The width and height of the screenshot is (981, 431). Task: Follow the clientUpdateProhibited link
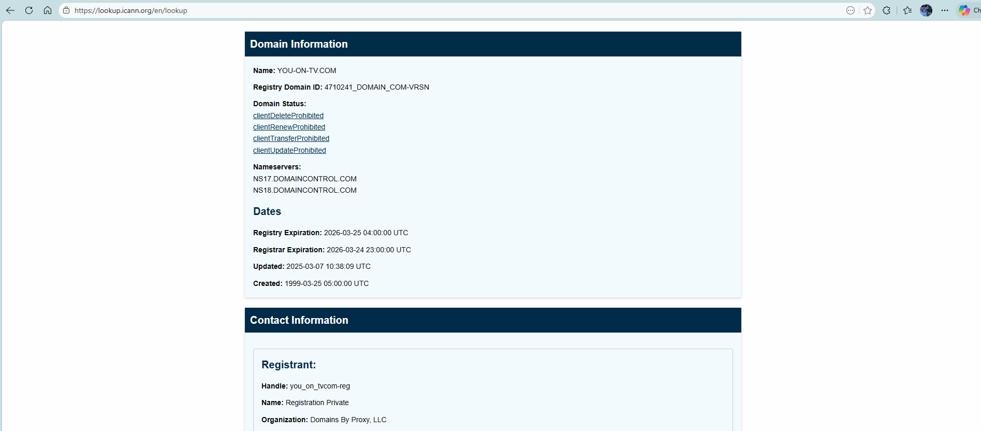click(289, 150)
